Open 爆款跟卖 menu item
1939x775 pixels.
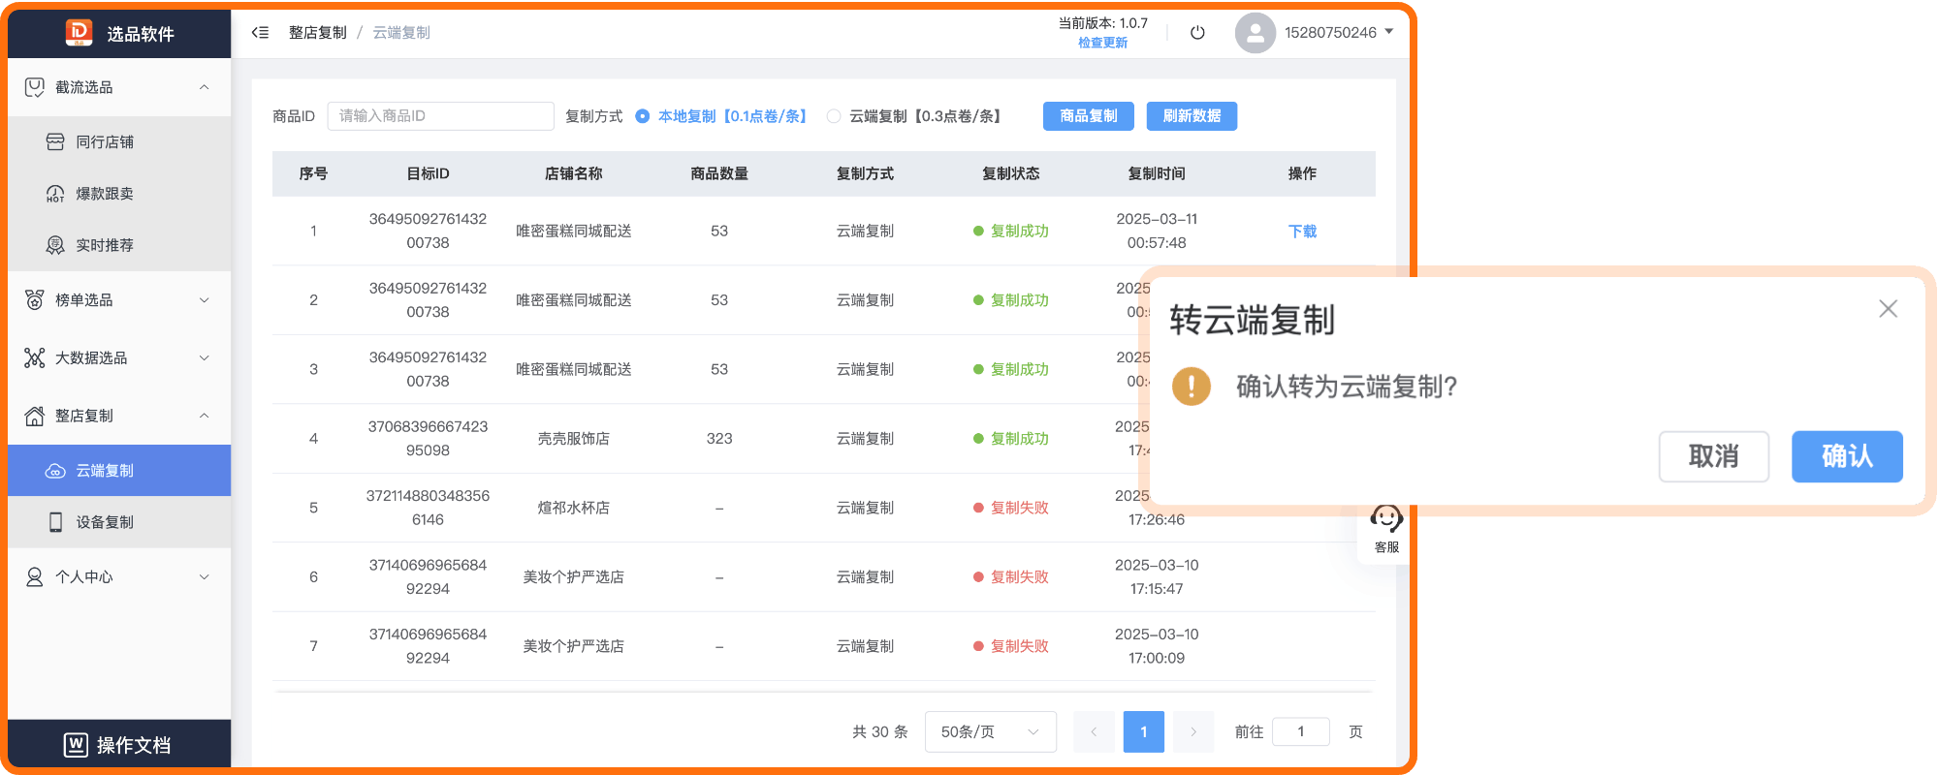coord(119,194)
